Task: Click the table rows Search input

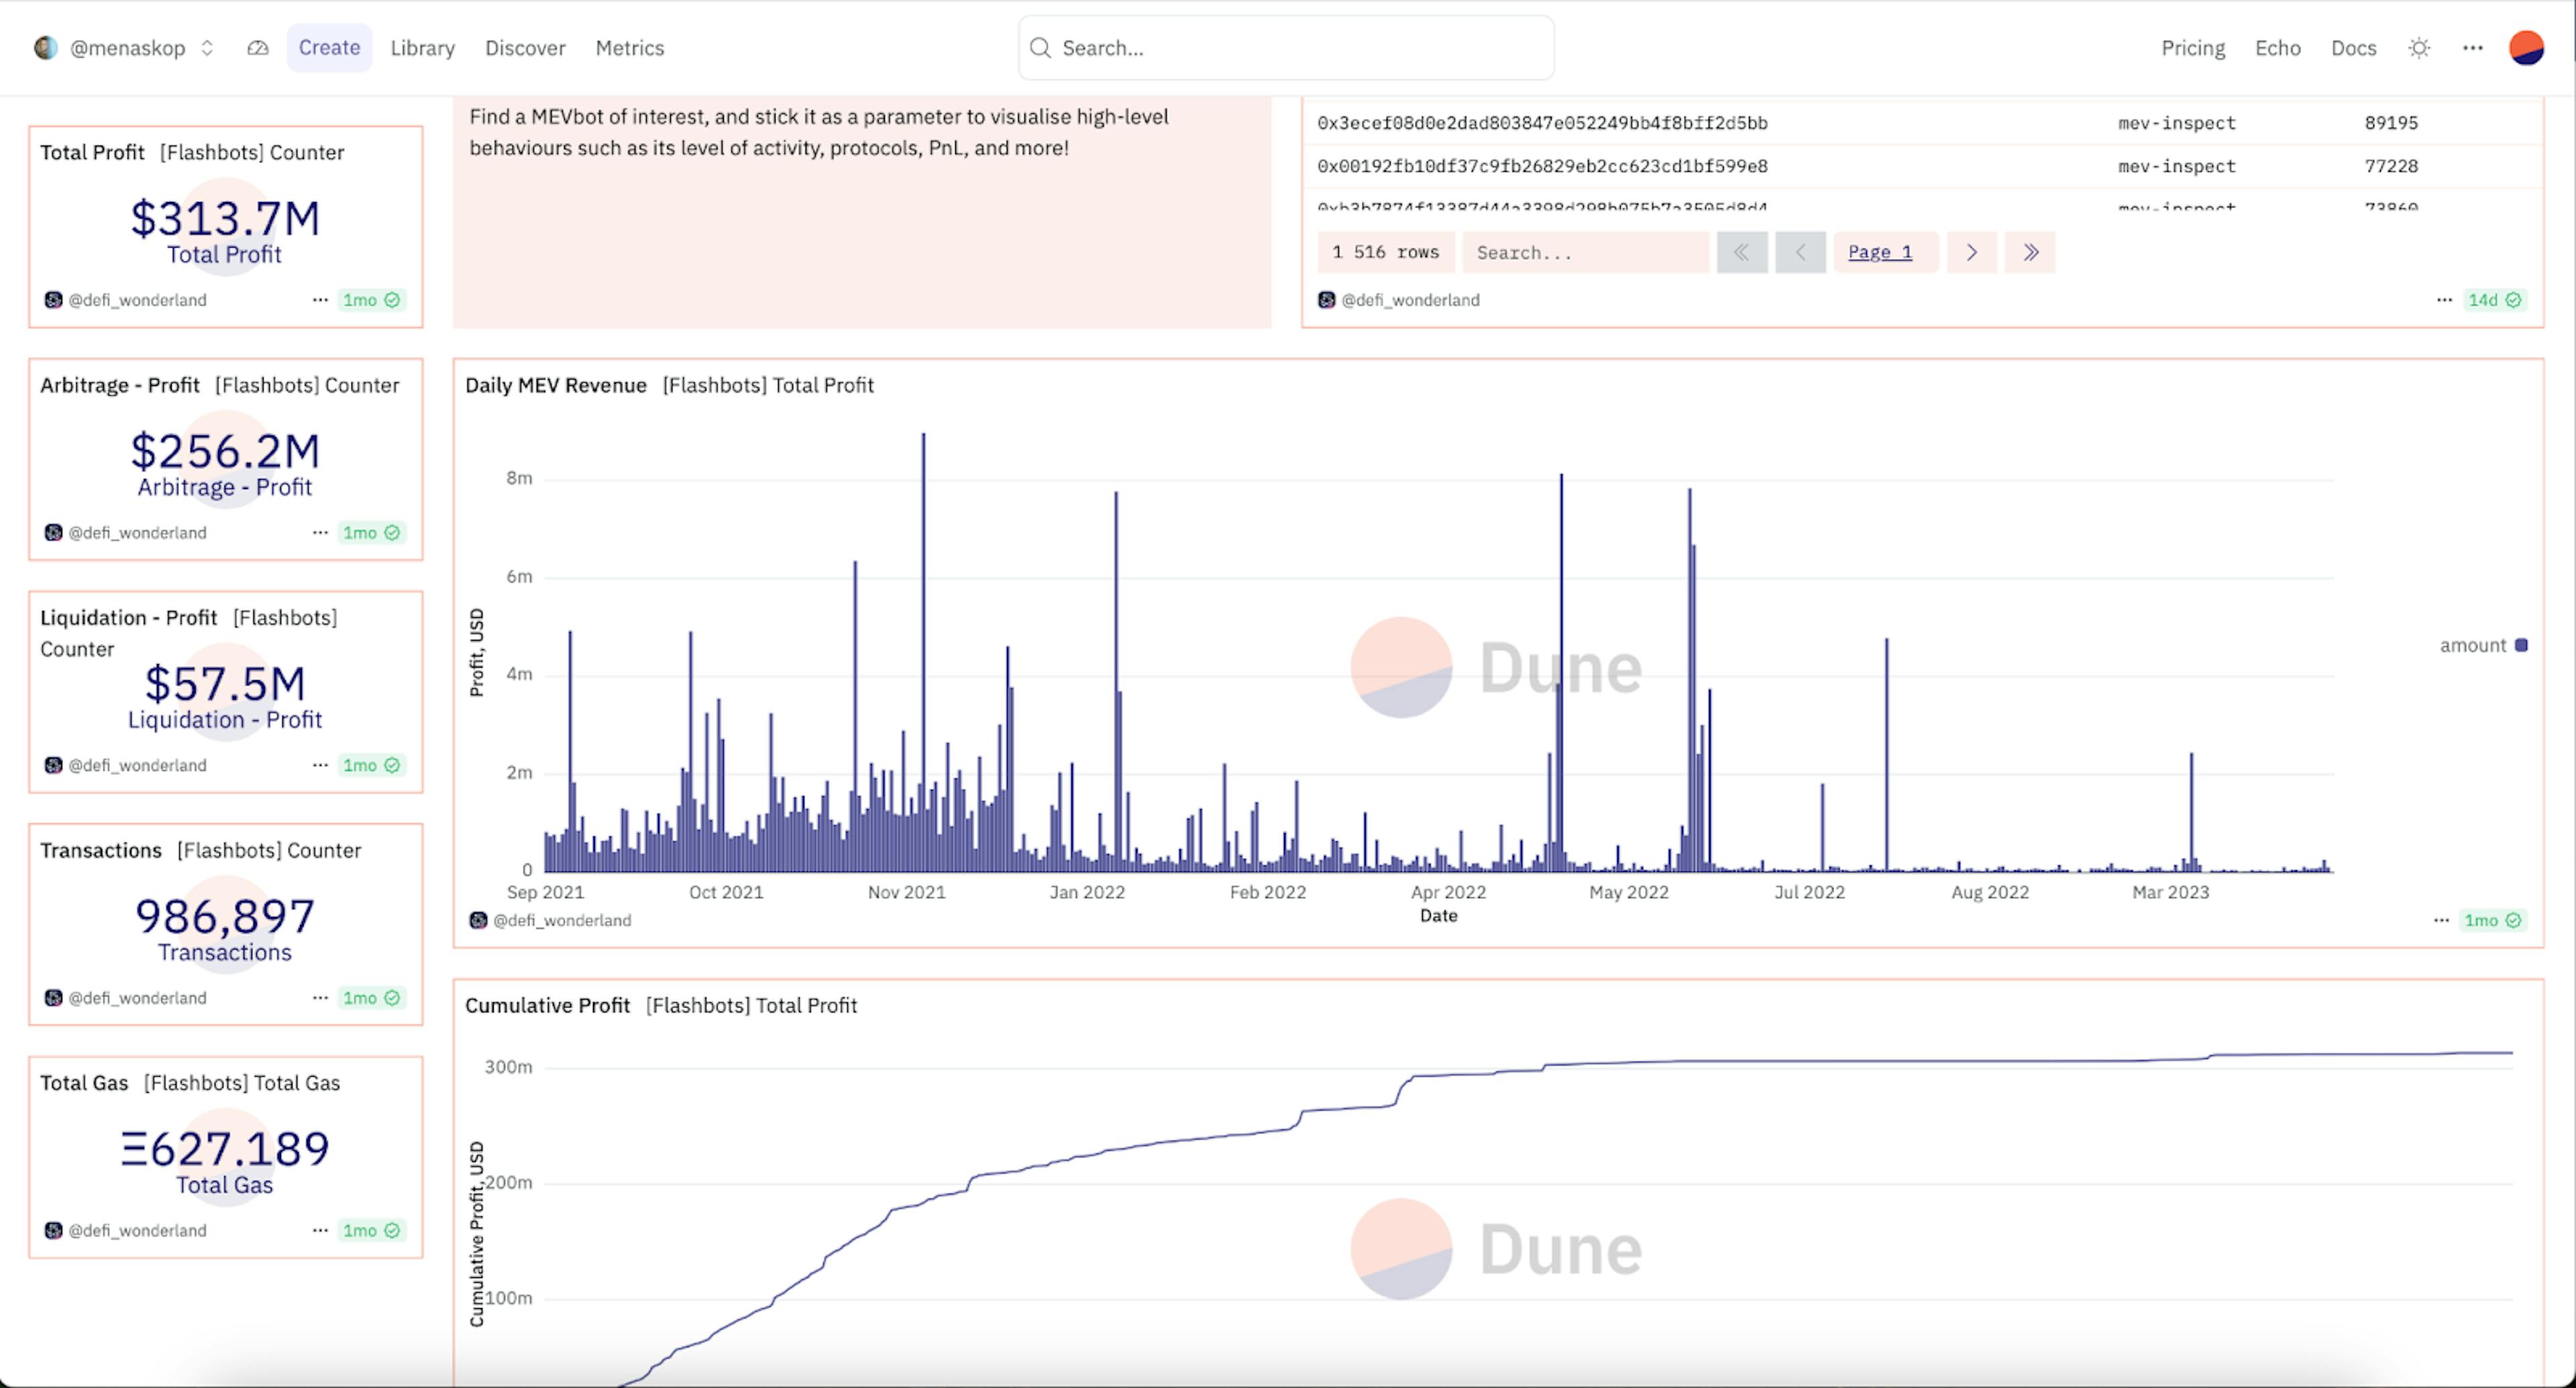Action: tap(1585, 252)
